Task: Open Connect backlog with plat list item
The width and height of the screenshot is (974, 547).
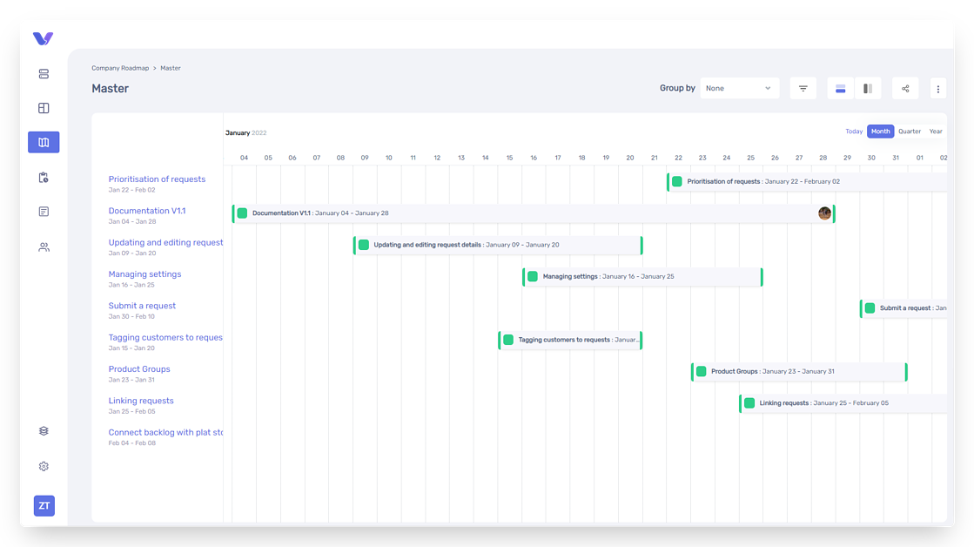Action: [165, 433]
